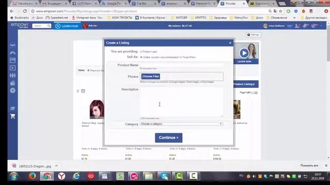Click the video play sidebar icon
Viewport: 330px width, 185px height.
(x=12, y=68)
